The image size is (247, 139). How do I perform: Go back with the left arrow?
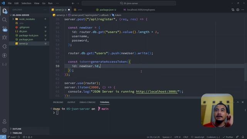coord(73,3)
